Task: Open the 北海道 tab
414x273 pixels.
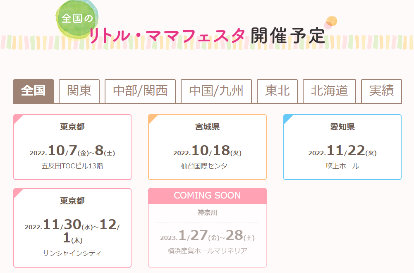Action: 329,91
